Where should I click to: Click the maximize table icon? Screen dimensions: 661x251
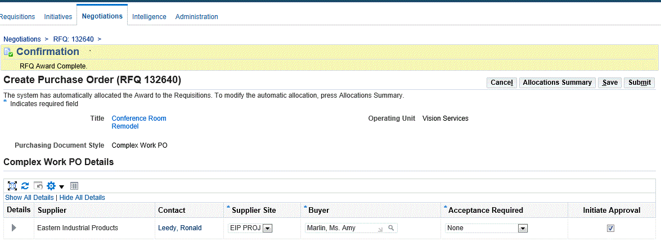click(x=11, y=186)
